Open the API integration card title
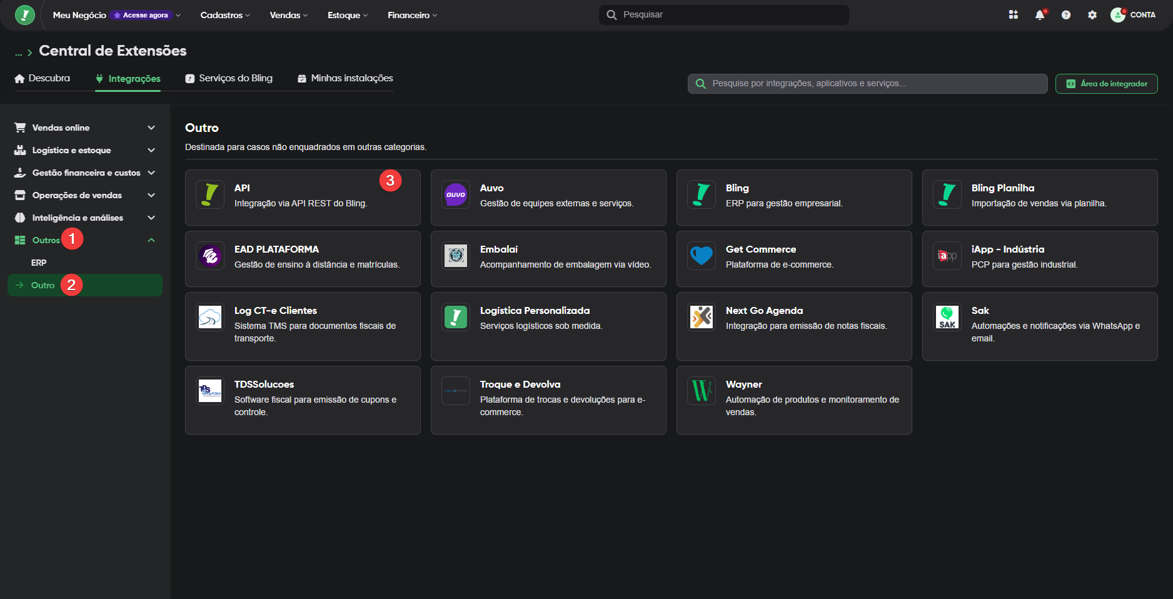The width and height of the screenshot is (1173, 599). tap(242, 188)
